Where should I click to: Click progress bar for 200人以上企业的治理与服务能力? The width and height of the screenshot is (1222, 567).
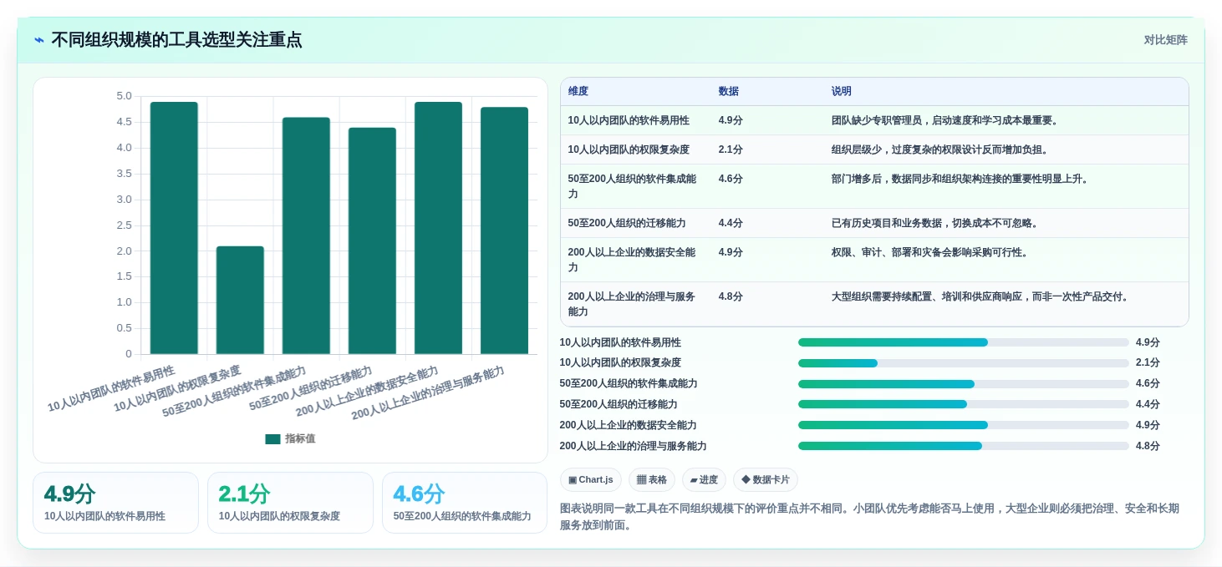click(x=963, y=446)
